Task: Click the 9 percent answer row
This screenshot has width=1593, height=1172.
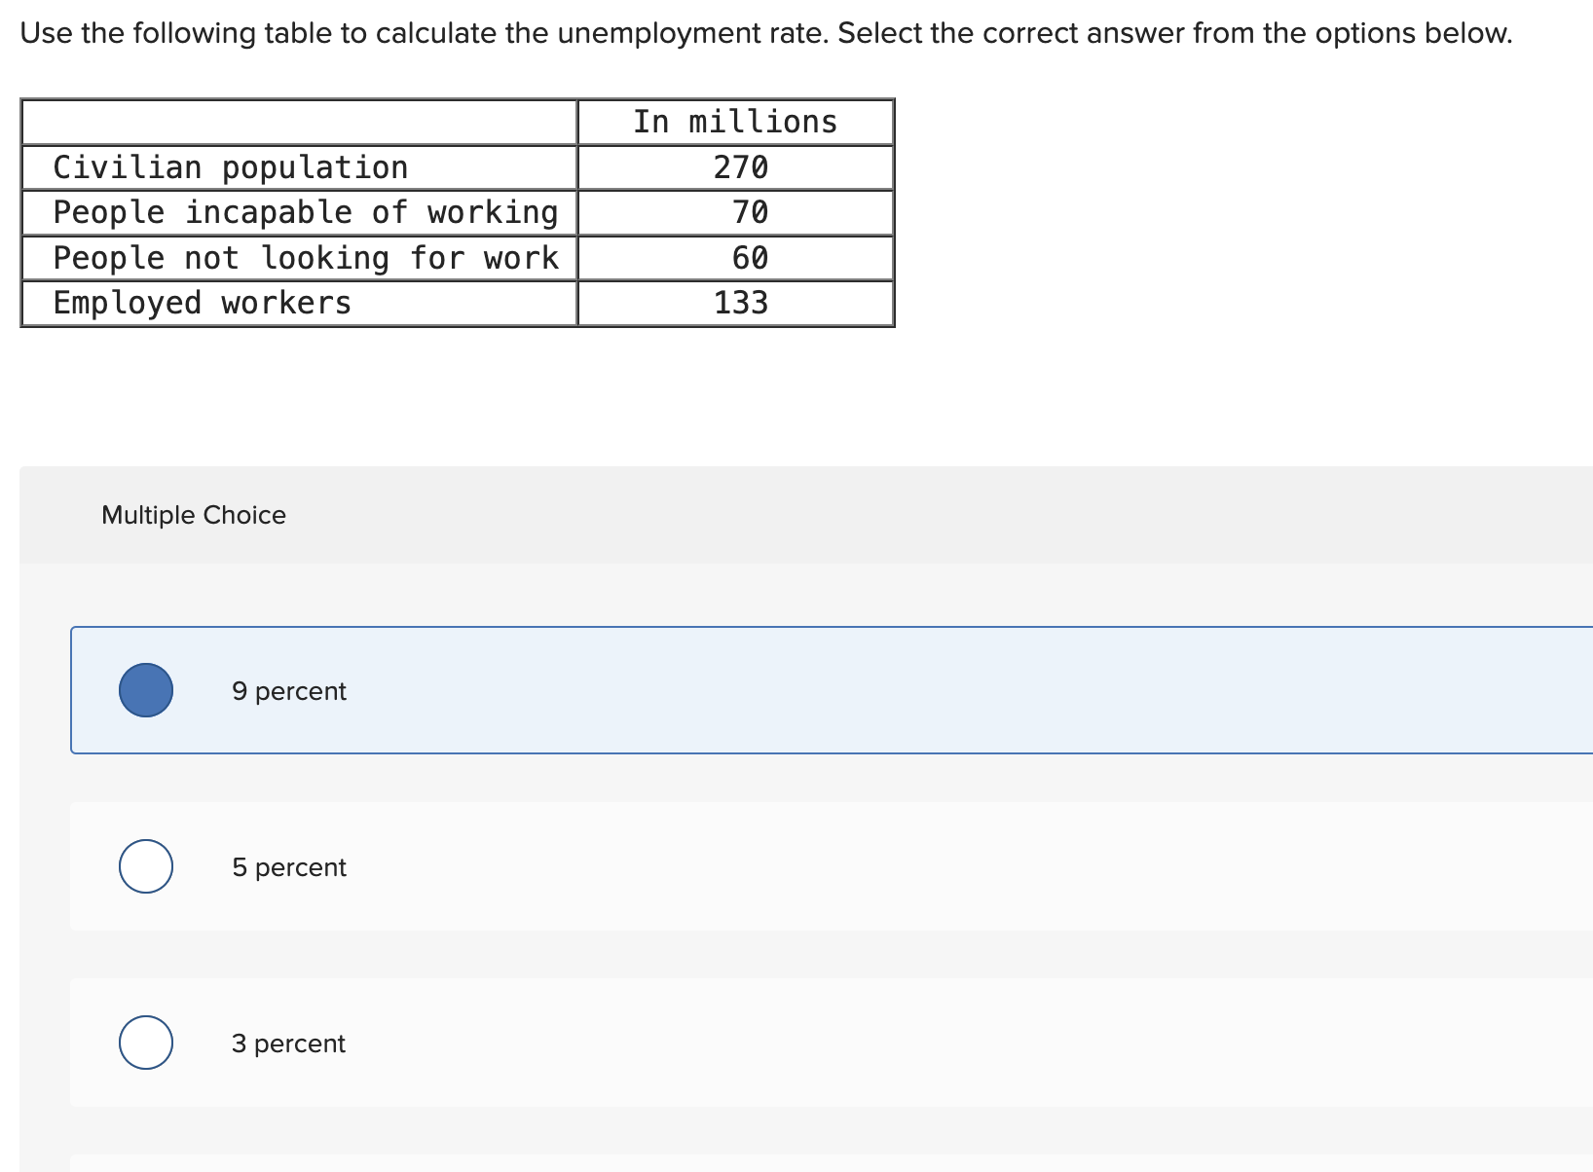Action: pos(682,690)
